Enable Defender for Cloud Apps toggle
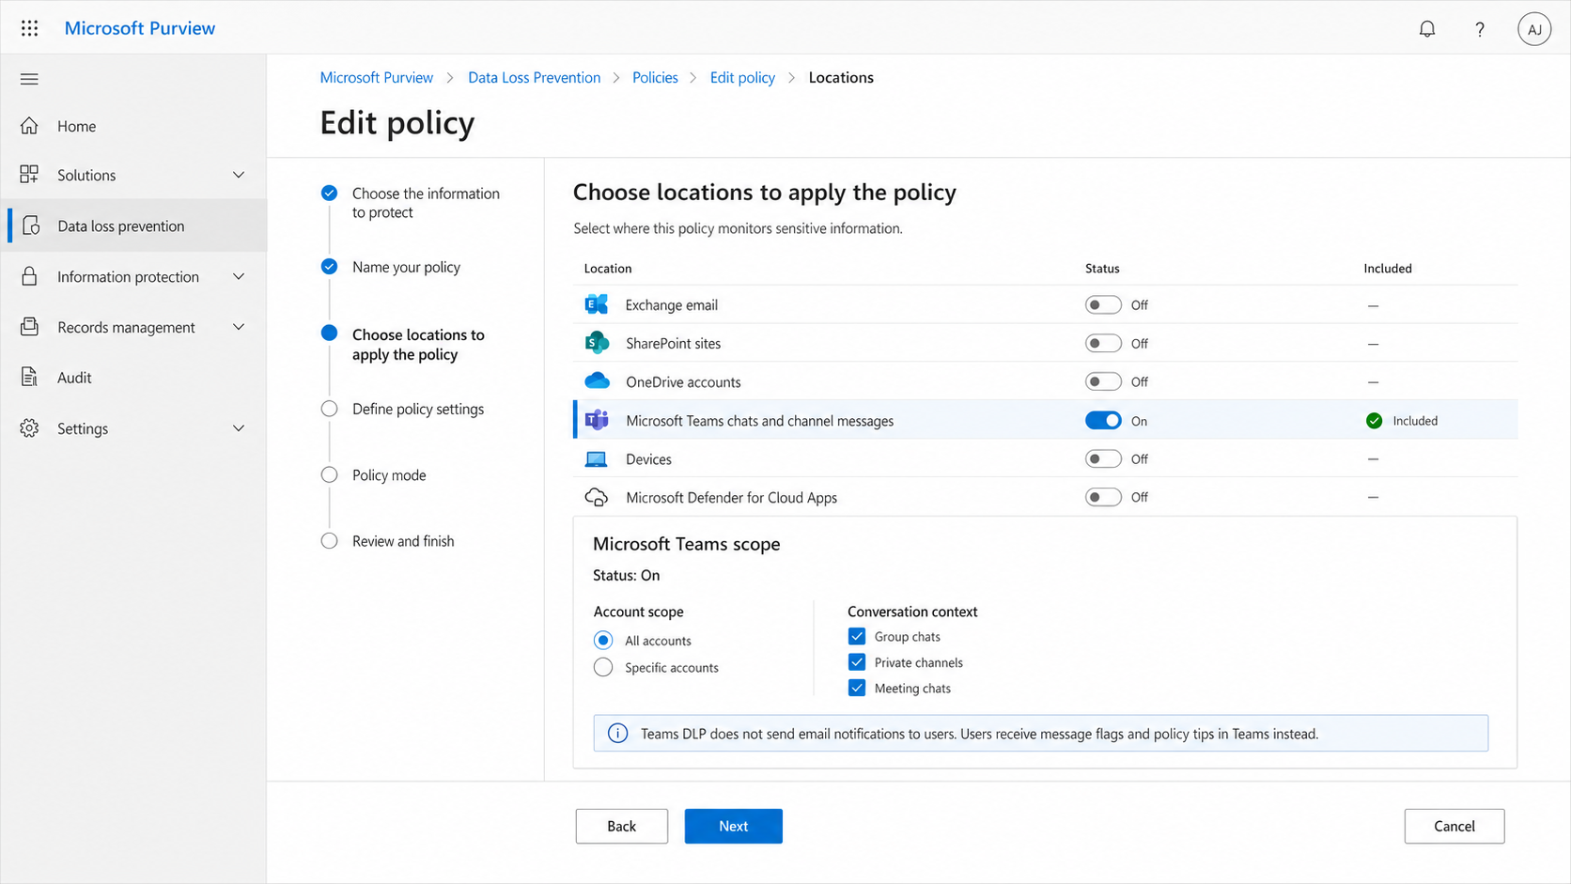The image size is (1571, 884). click(x=1103, y=497)
